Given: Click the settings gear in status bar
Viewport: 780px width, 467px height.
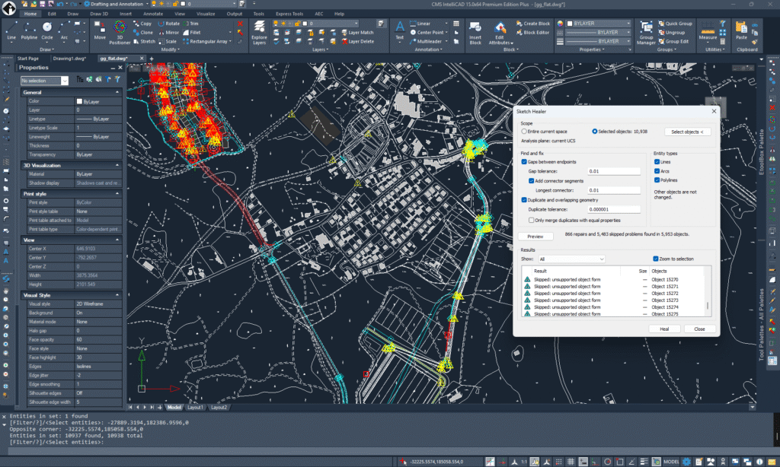Looking at the screenshot, I should click(x=686, y=462).
